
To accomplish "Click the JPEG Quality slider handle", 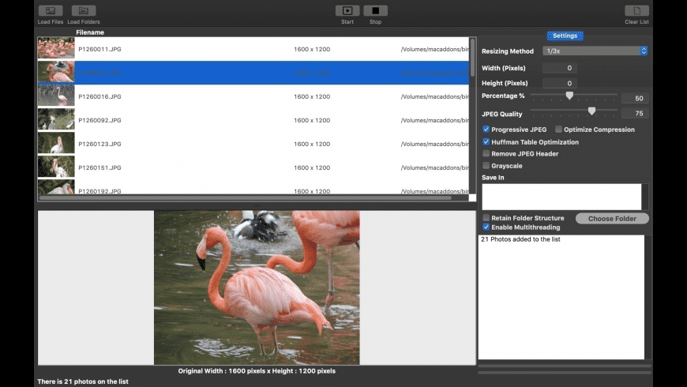I will click(591, 111).
